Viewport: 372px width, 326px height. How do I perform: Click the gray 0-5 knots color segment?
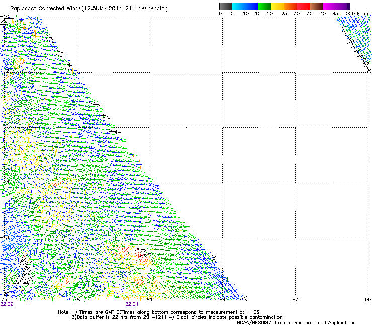tap(225, 6)
